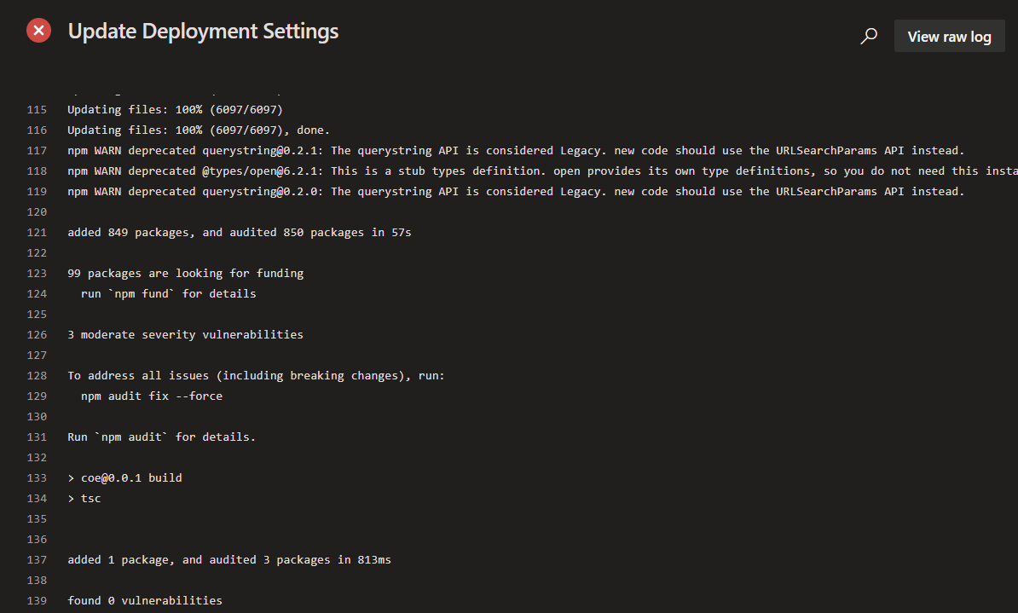Screen dimensions: 1018x613
Task: Click the Update Deployment Settings title
Action: coord(203,31)
